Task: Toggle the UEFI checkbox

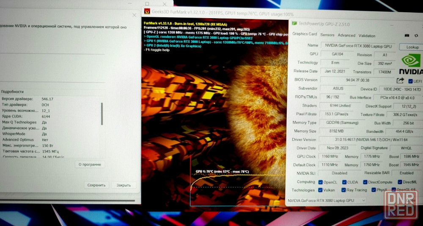Action: pos(411,81)
